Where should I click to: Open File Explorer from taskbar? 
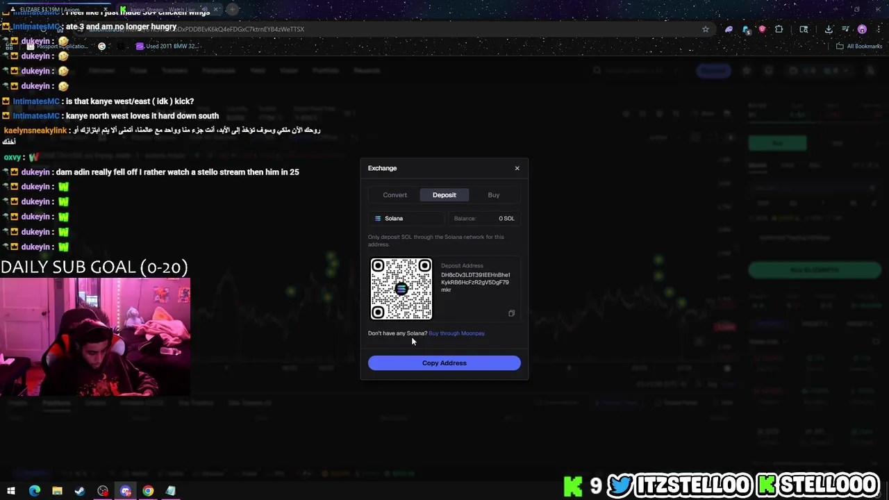coord(57,491)
